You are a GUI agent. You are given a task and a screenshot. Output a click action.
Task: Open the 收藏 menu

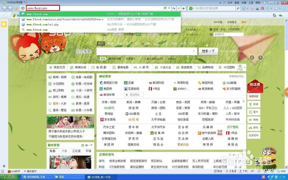pyautogui.click(x=244, y=3)
